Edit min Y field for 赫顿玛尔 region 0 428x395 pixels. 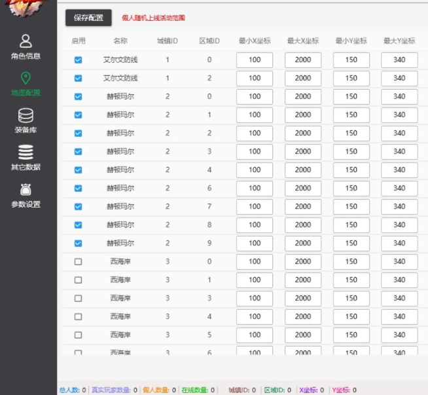351,96
